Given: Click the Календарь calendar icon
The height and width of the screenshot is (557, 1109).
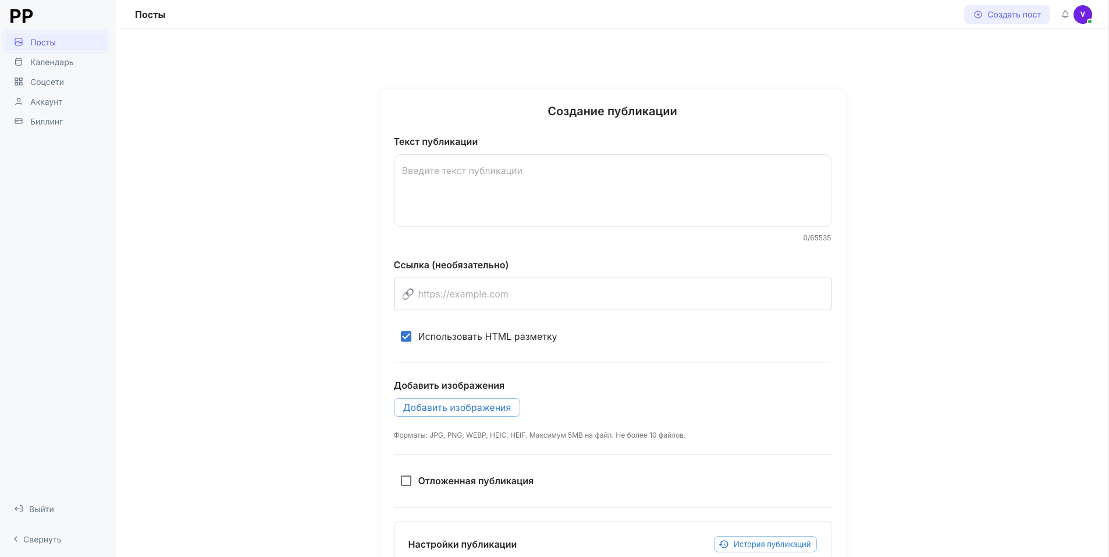Looking at the screenshot, I should pyautogui.click(x=19, y=62).
